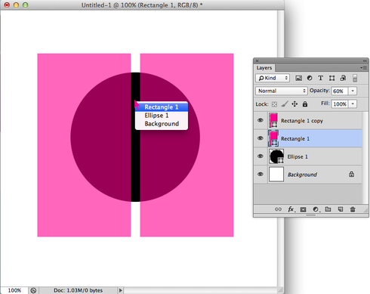Choose Rectangle 1 in context menu
370x294 pixels.
(162, 107)
